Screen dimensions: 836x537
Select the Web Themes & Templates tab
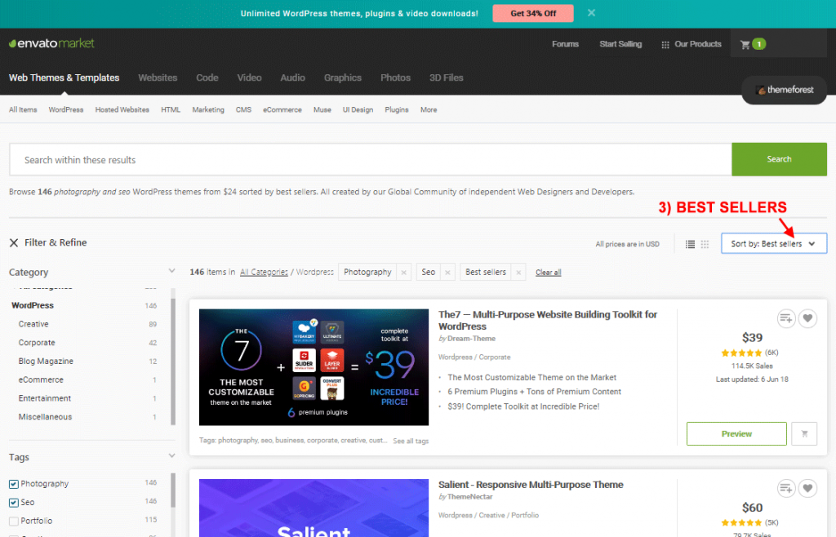(64, 78)
